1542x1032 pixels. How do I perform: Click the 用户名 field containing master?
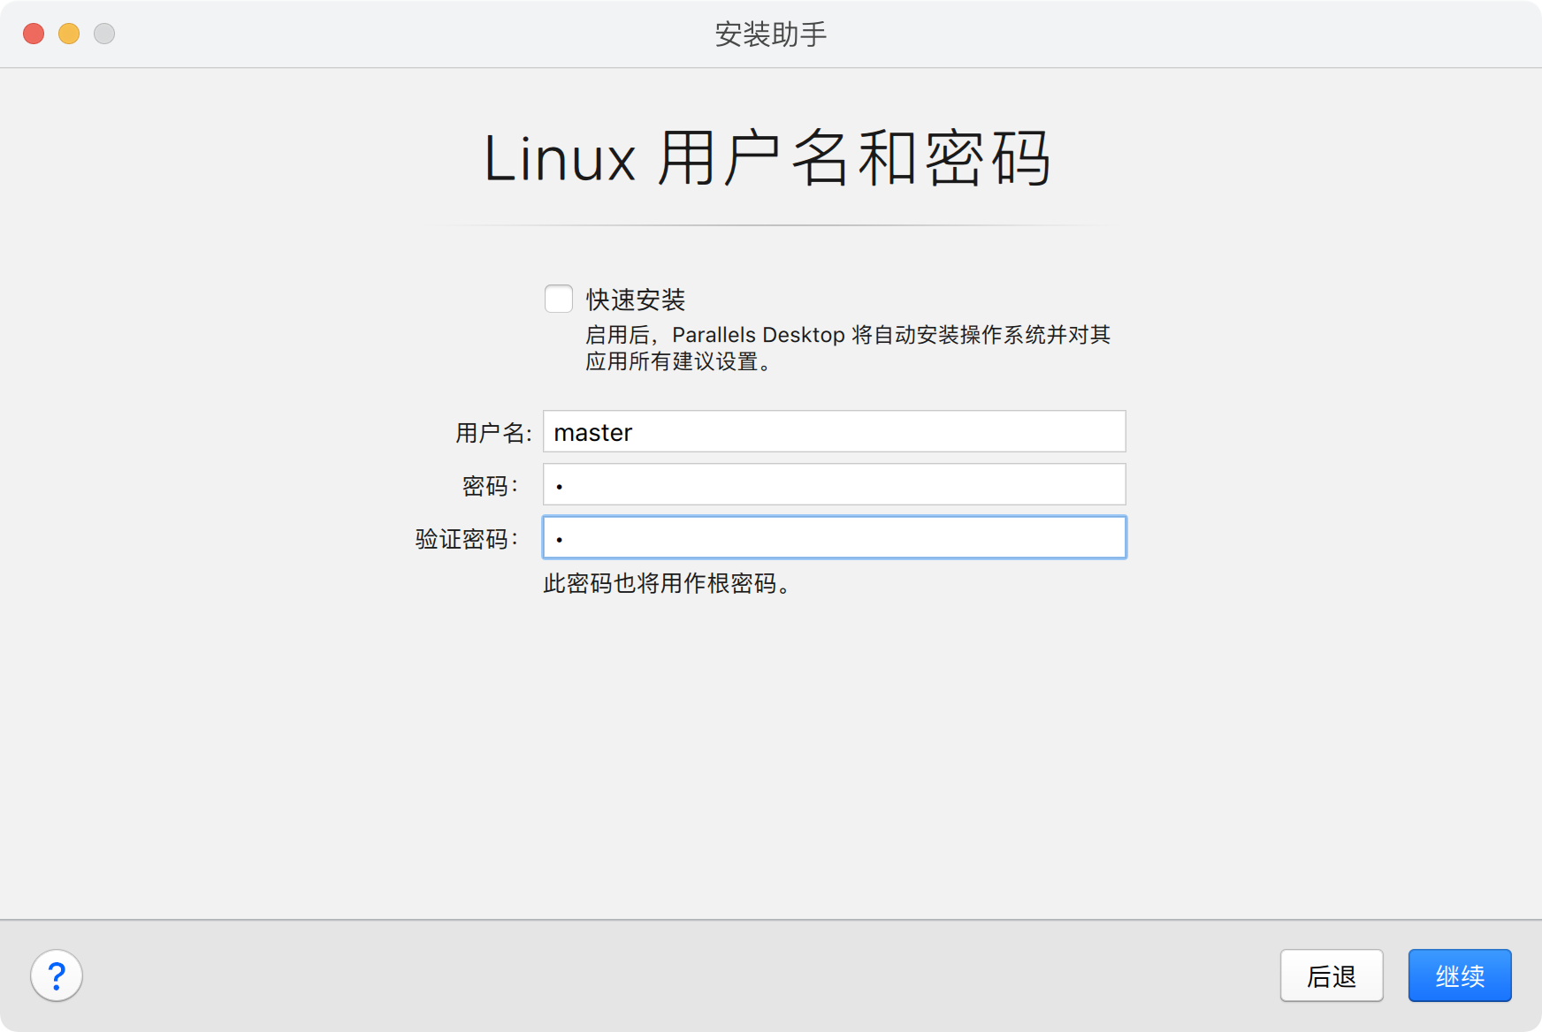coord(834,431)
